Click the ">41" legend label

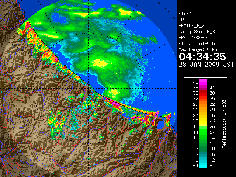[194, 82]
